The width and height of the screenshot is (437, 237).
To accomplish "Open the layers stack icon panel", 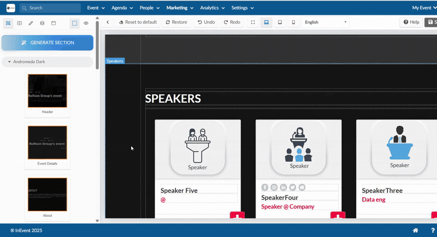I will pyautogui.click(x=42, y=23).
